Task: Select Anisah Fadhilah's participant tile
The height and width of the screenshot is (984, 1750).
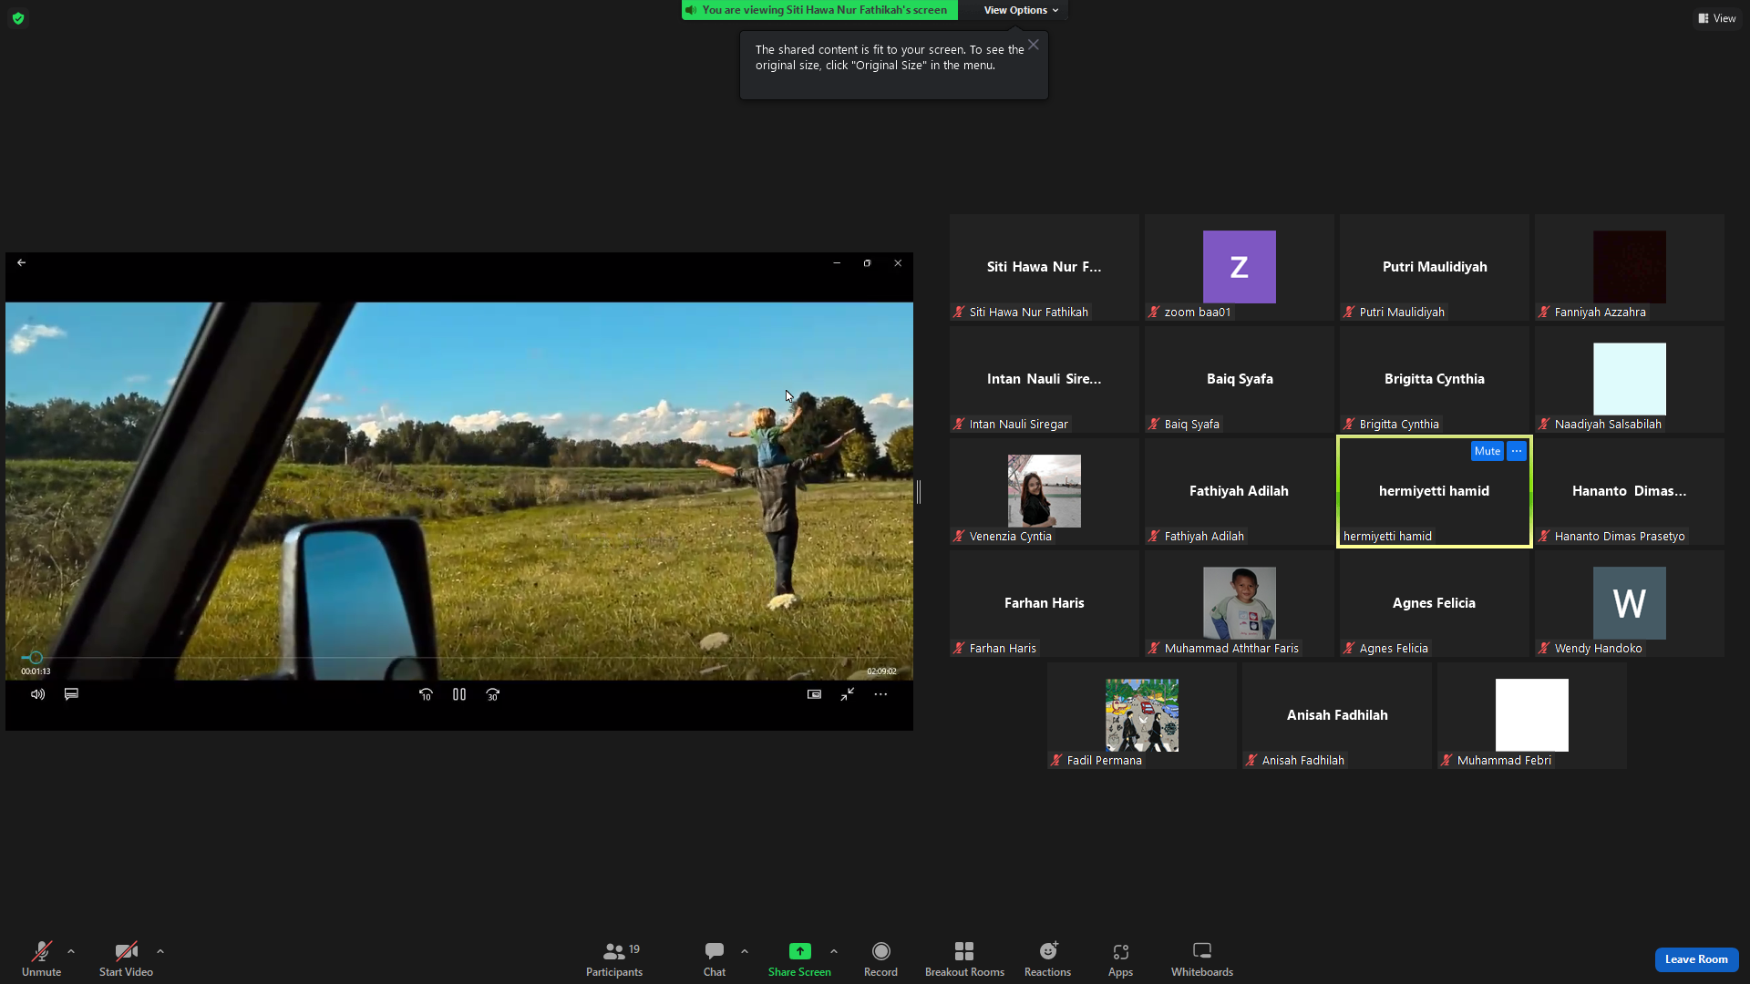Action: 1337,716
